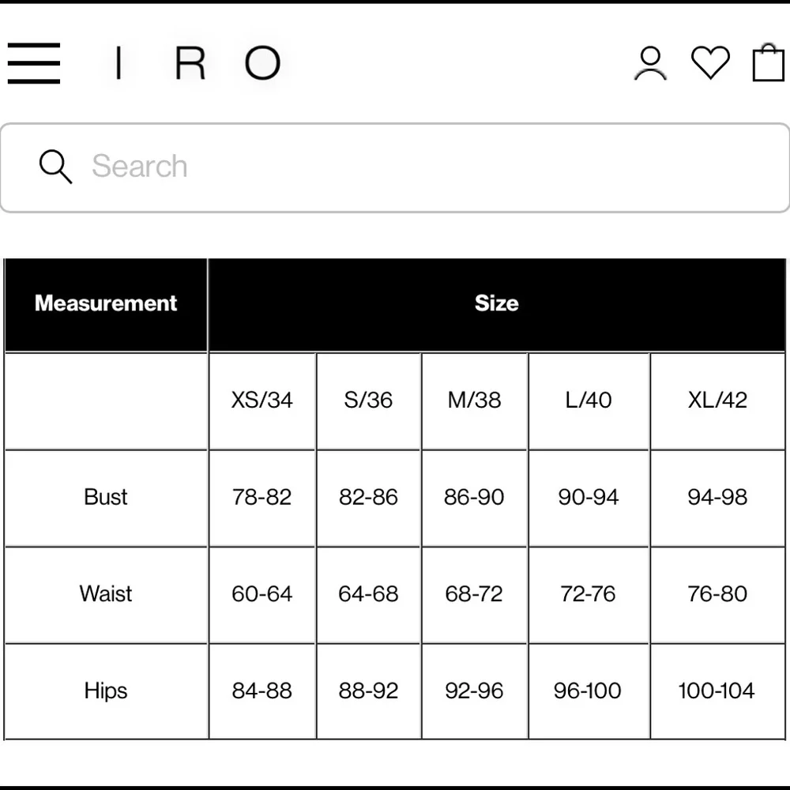Open the hamburger navigation menu
Screen dimensions: 790x790
pyautogui.click(x=34, y=63)
